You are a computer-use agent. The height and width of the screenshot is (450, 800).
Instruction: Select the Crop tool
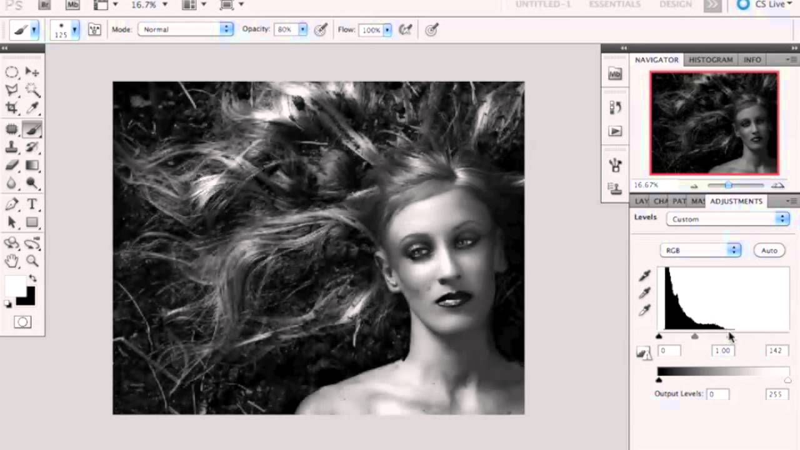[12, 107]
